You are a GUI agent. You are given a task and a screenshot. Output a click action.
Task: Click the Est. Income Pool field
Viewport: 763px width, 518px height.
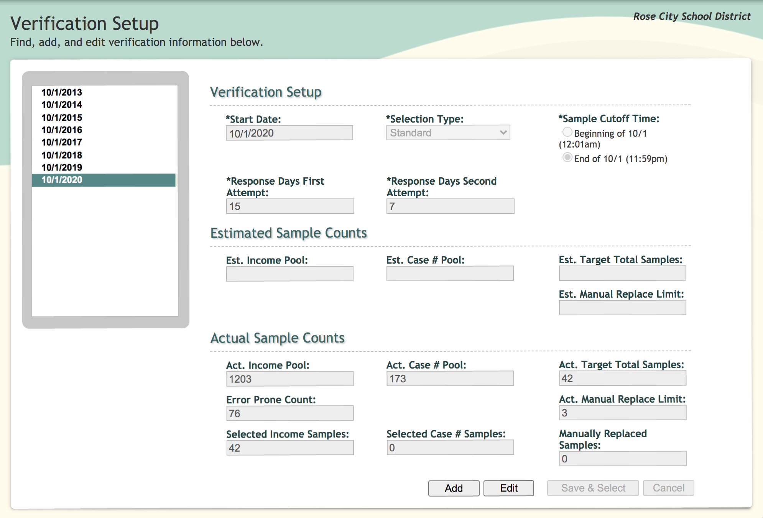pyautogui.click(x=289, y=274)
